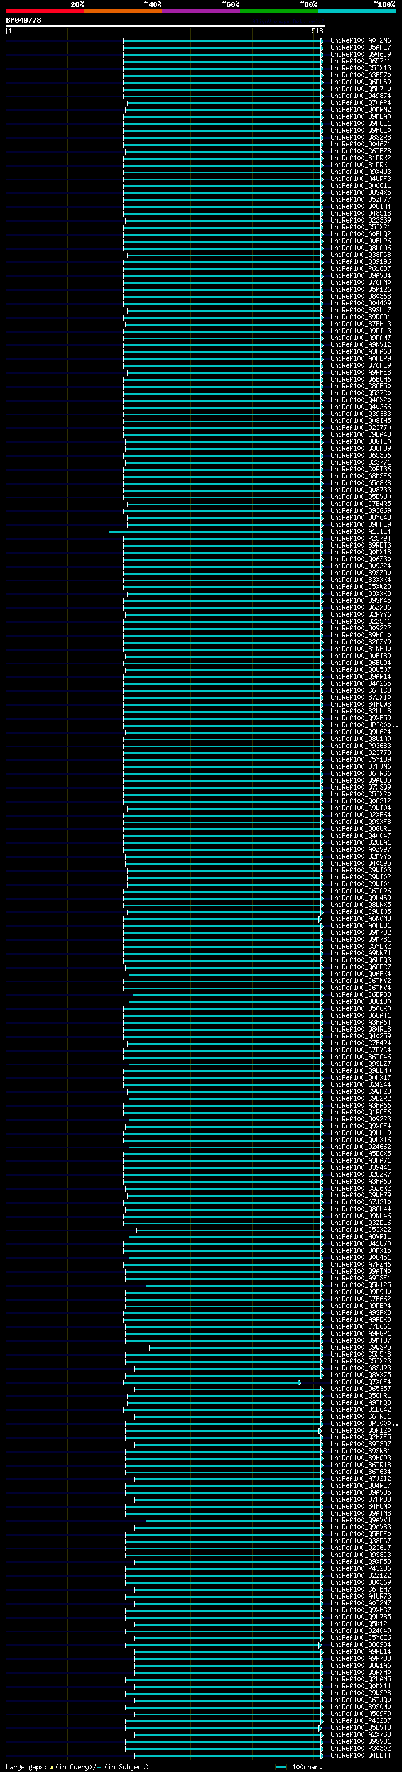Click hit label UniRef100_Q70AP4

(361, 102)
